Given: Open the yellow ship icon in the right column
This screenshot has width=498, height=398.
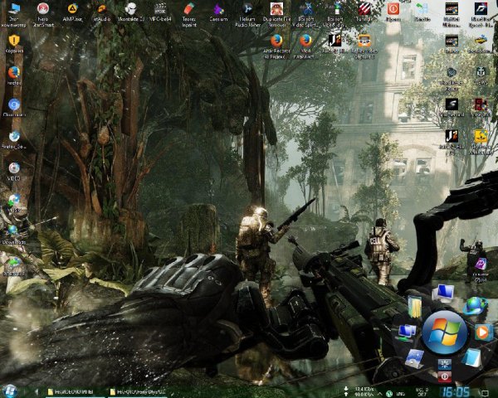Looking at the screenshot, I should (481, 142).
